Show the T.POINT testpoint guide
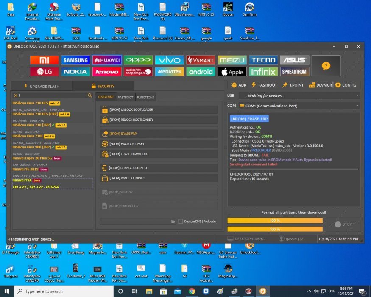 (293, 85)
